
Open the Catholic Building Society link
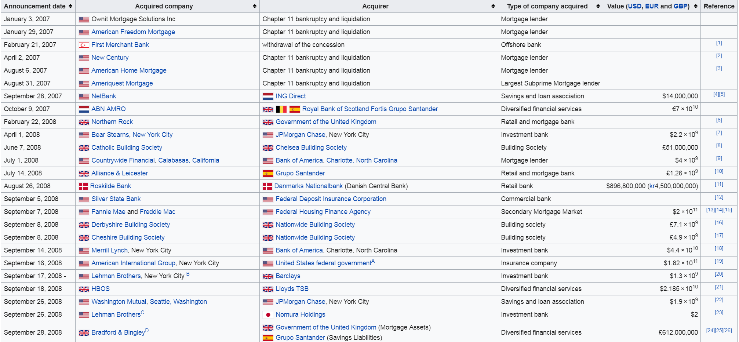(x=127, y=148)
